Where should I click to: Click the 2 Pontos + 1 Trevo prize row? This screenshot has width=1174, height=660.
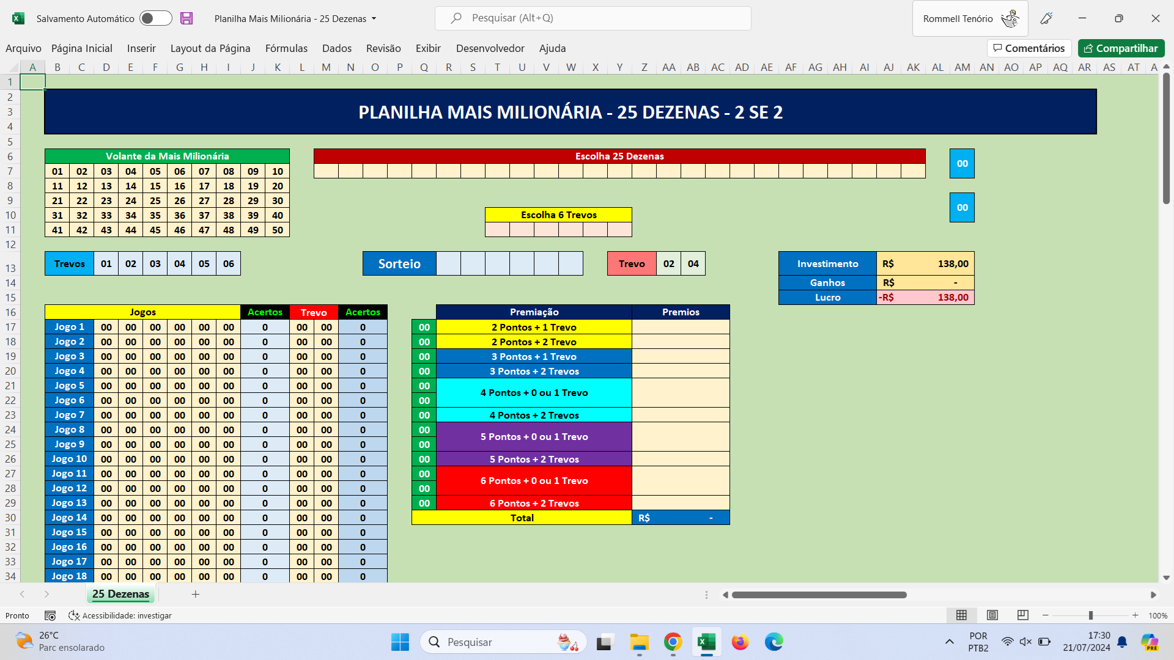[534, 327]
